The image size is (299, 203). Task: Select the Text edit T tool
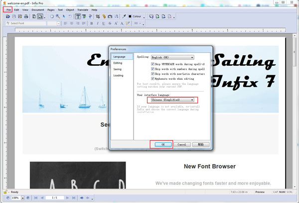[78, 16]
